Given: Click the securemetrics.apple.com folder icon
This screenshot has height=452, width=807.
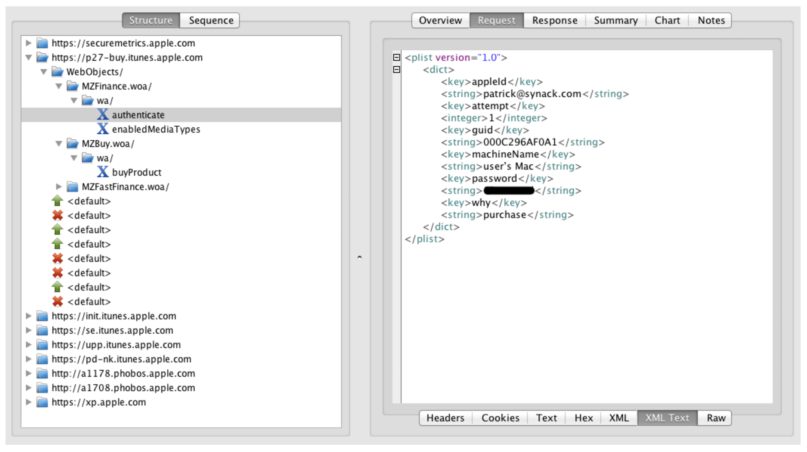Looking at the screenshot, I should [x=42, y=43].
